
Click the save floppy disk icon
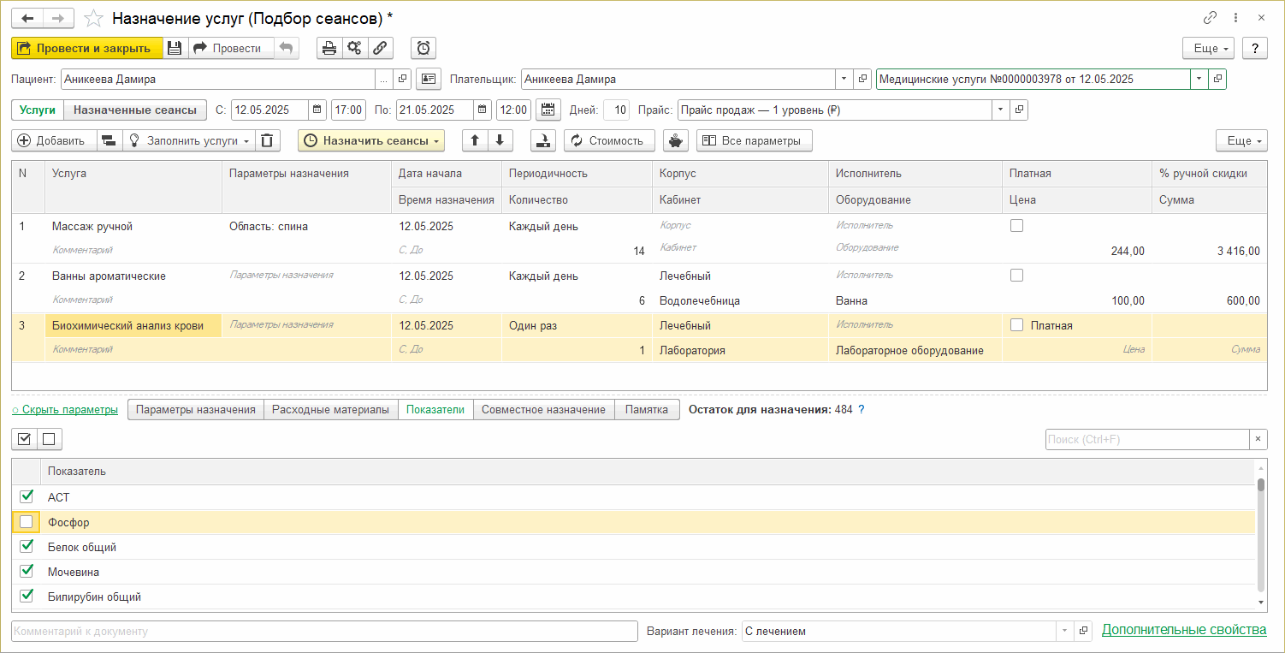tap(175, 48)
